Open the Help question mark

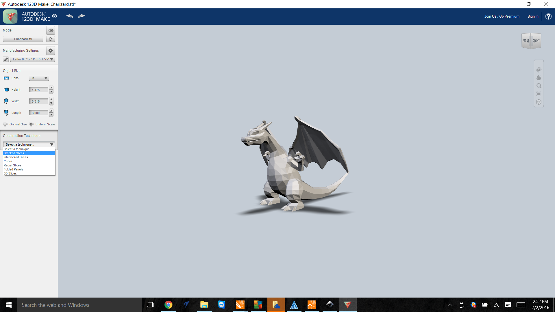click(548, 16)
